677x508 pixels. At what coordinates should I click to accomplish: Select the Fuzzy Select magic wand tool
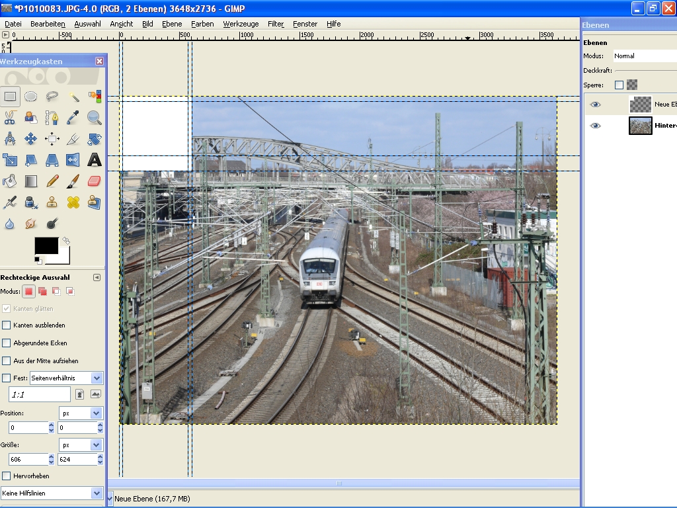coord(73,97)
